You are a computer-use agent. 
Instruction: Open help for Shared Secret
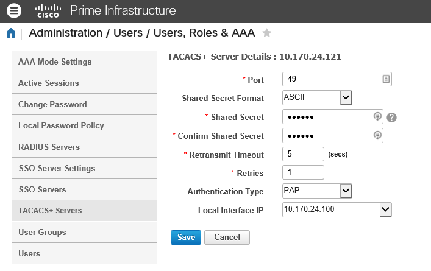391,118
